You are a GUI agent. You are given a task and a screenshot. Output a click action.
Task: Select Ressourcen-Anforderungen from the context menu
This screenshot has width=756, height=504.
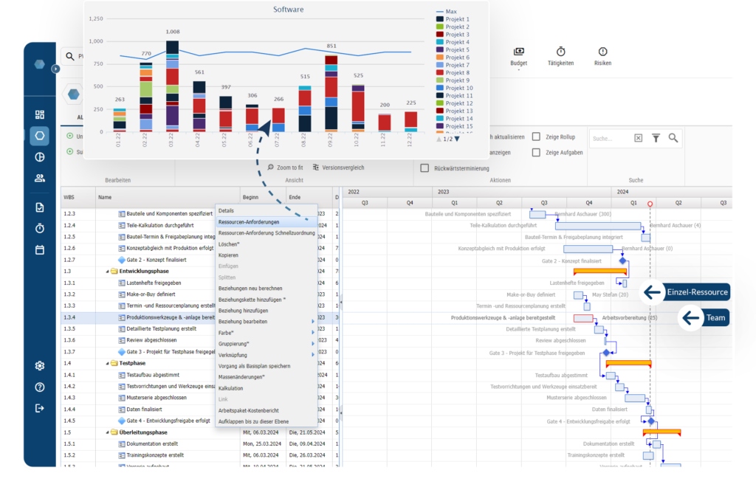pyautogui.click(x=249, y=221)
